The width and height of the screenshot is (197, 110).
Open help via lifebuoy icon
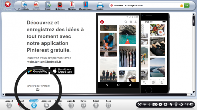tap(181, 104)
